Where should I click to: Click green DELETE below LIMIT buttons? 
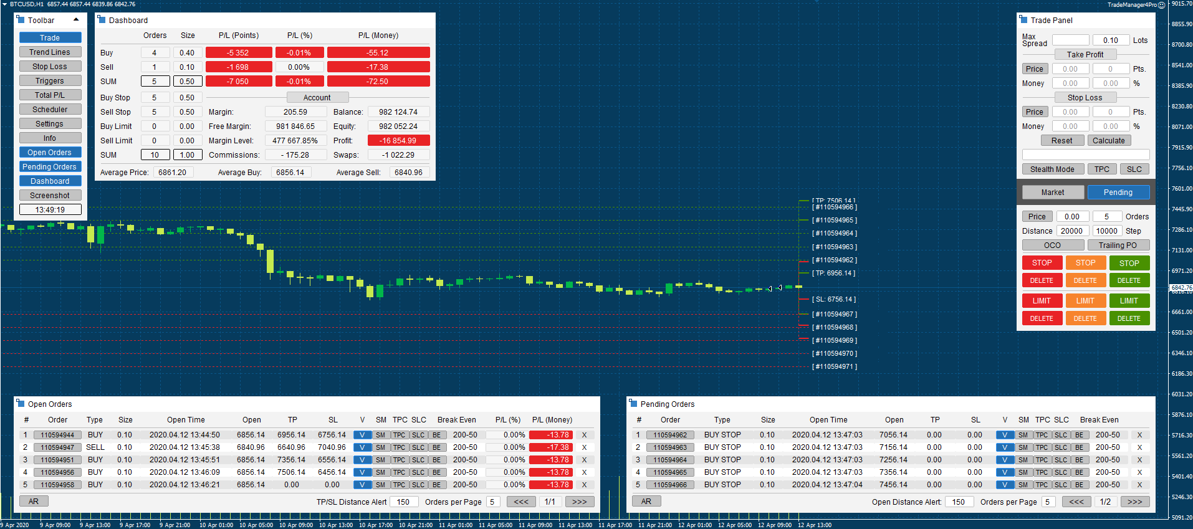tap(1129, 318)
